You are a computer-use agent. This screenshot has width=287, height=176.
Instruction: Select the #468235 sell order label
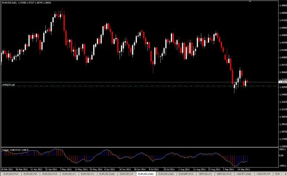[8, 85]
